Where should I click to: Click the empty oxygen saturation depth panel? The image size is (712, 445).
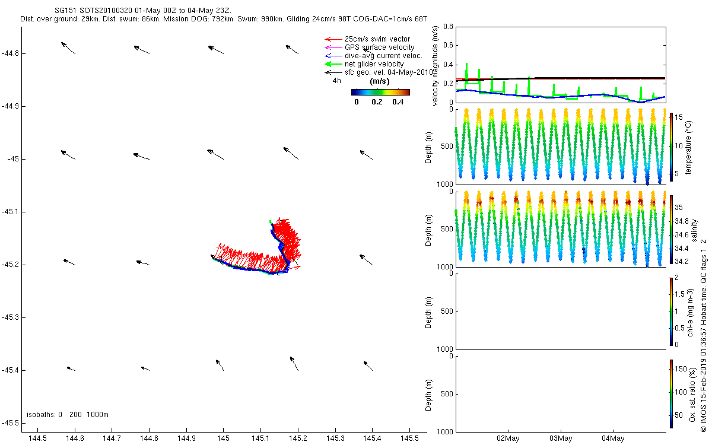560,393
